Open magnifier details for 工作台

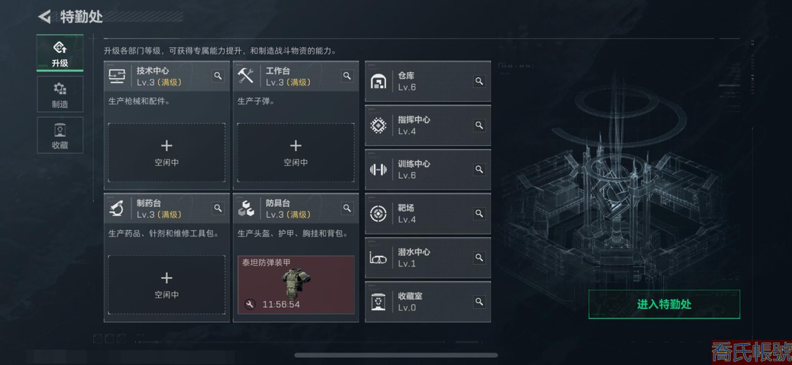coord(347,76)
